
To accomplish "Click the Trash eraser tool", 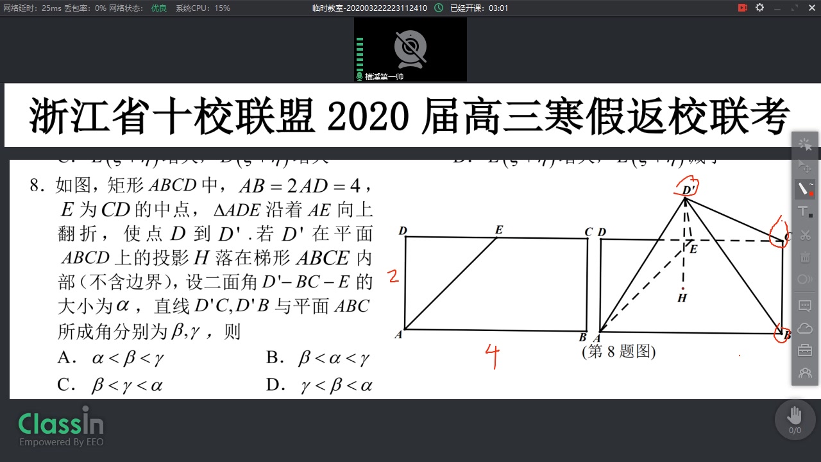I will [x=805, y=257].
